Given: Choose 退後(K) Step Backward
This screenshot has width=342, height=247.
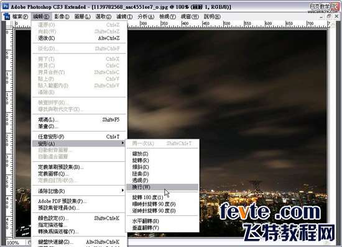Looking at the screenshot, I should [79, 38].
